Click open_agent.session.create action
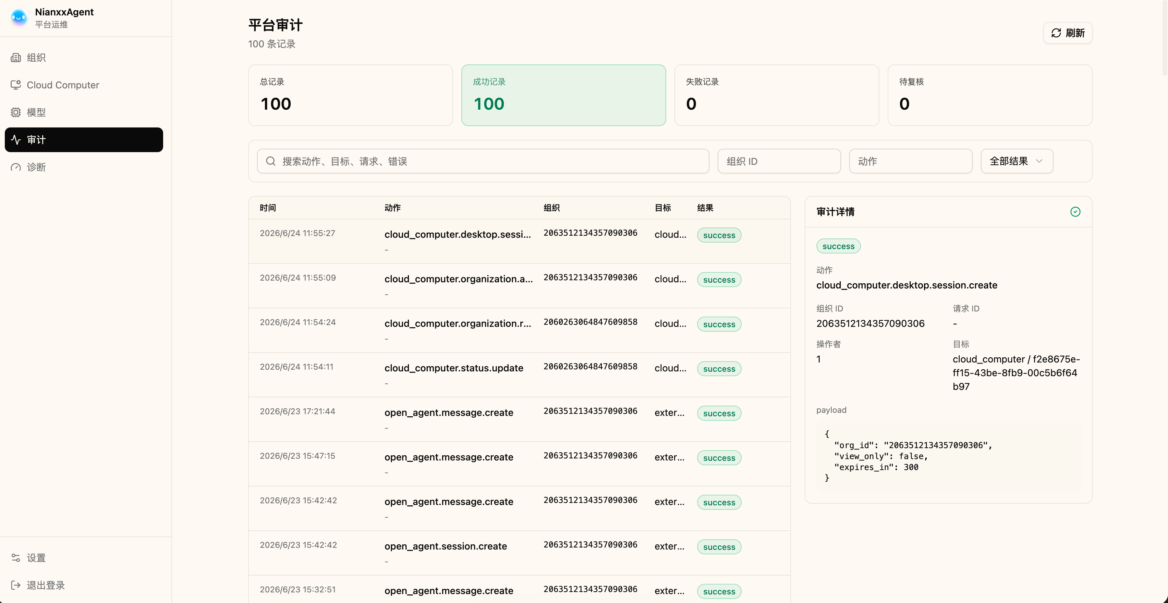1168x603 pixels. coord(445,546)
